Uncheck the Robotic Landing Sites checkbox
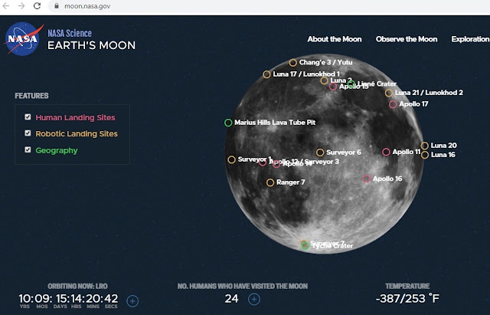 coord(28,133)
